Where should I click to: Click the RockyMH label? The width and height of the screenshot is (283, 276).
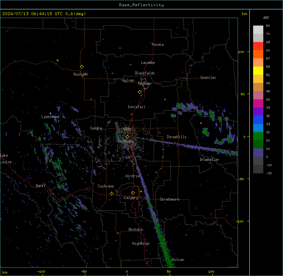tap(80, 74)
